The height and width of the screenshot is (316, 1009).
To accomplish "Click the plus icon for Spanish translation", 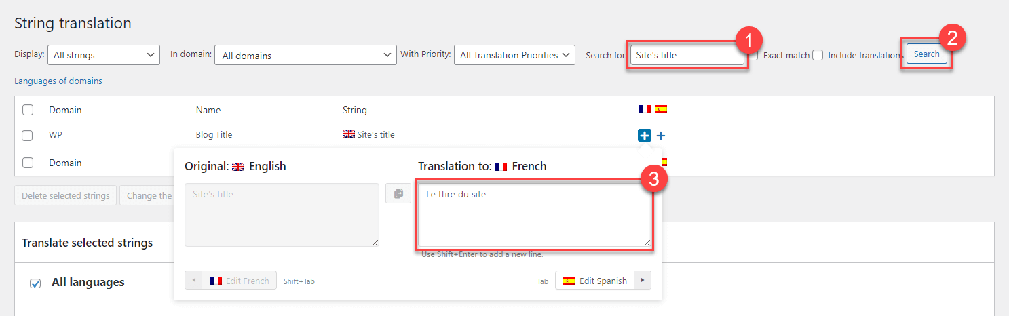I will pos(661,136).
